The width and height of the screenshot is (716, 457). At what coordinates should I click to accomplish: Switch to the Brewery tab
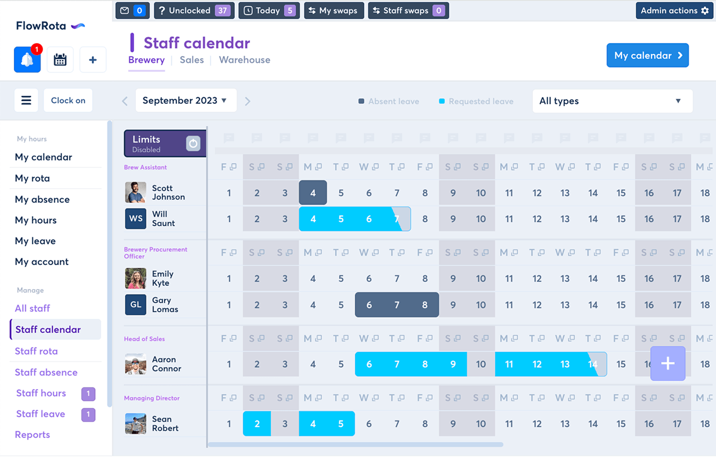tap(146, 60)
